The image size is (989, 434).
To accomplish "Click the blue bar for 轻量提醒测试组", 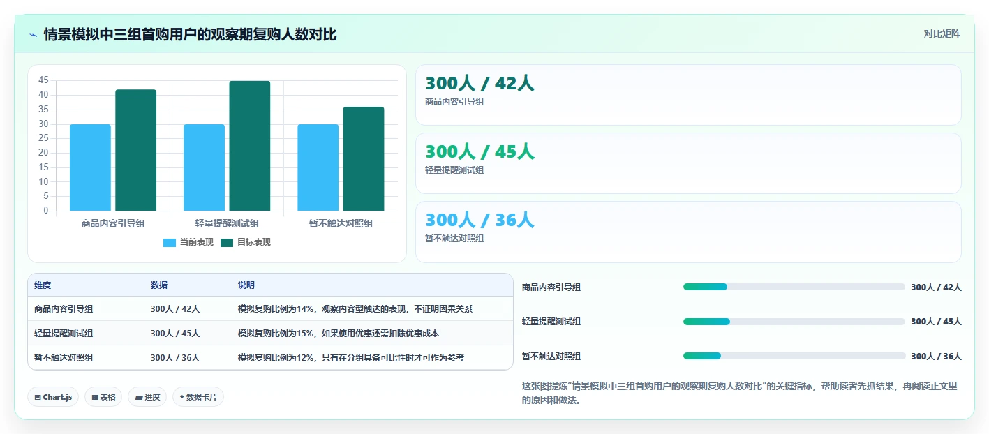I will pyautogui.click(x=204, y=167).
